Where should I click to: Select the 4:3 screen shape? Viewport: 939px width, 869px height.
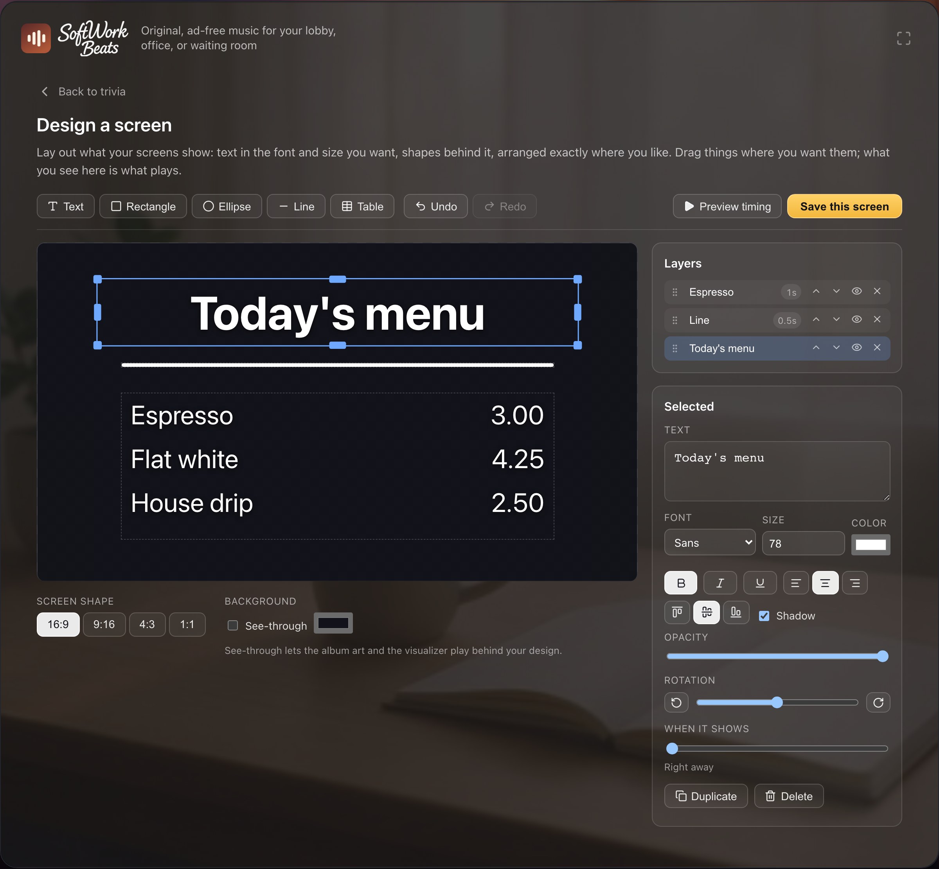pos(147,625)
